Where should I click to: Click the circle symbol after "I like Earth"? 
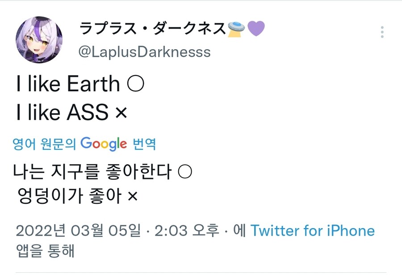(x=135, y=85)
